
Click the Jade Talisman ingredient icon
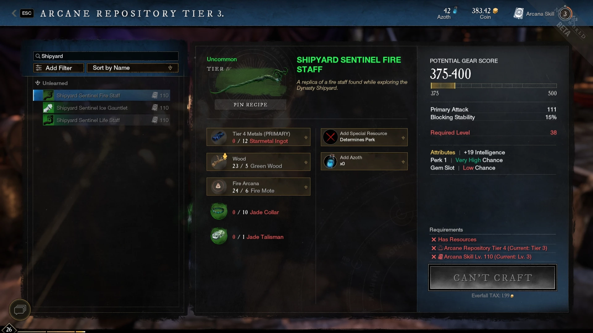pyautogui.click(x=219, y=236)
